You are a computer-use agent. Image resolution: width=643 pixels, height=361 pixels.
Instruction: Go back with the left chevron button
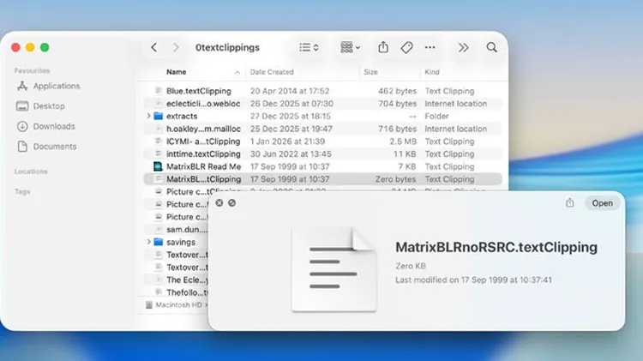pyautogui.click(x=153, y=48)
